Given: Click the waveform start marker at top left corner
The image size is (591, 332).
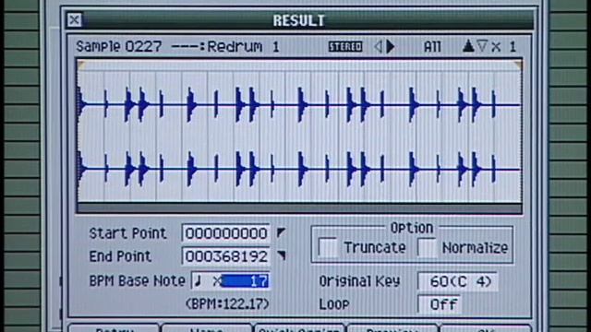Looking at the screenshot, I should [x=81, y=65].
